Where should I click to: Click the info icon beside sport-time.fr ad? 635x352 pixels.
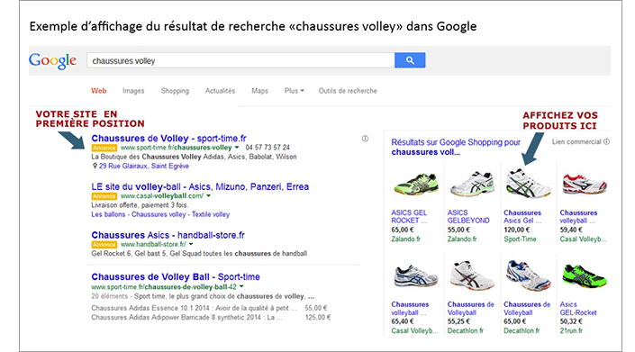tap(365, 139)
